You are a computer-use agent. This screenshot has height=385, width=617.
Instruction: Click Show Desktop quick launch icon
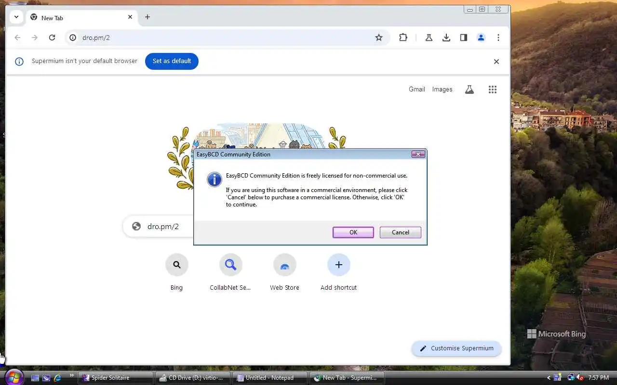coord(35,378)
